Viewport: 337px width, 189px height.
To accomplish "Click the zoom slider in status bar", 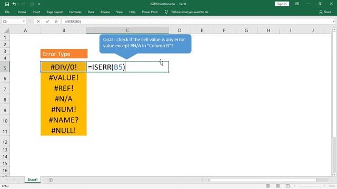I will pos(310,186).
